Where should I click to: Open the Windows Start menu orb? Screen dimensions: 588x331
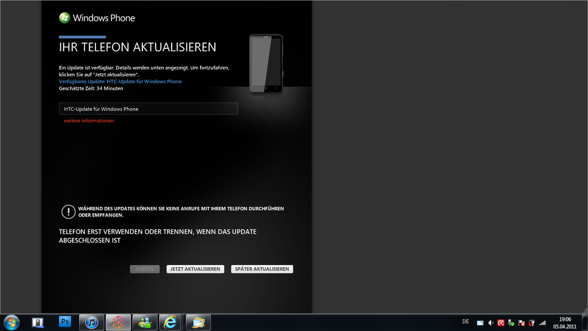click(11, 322)
